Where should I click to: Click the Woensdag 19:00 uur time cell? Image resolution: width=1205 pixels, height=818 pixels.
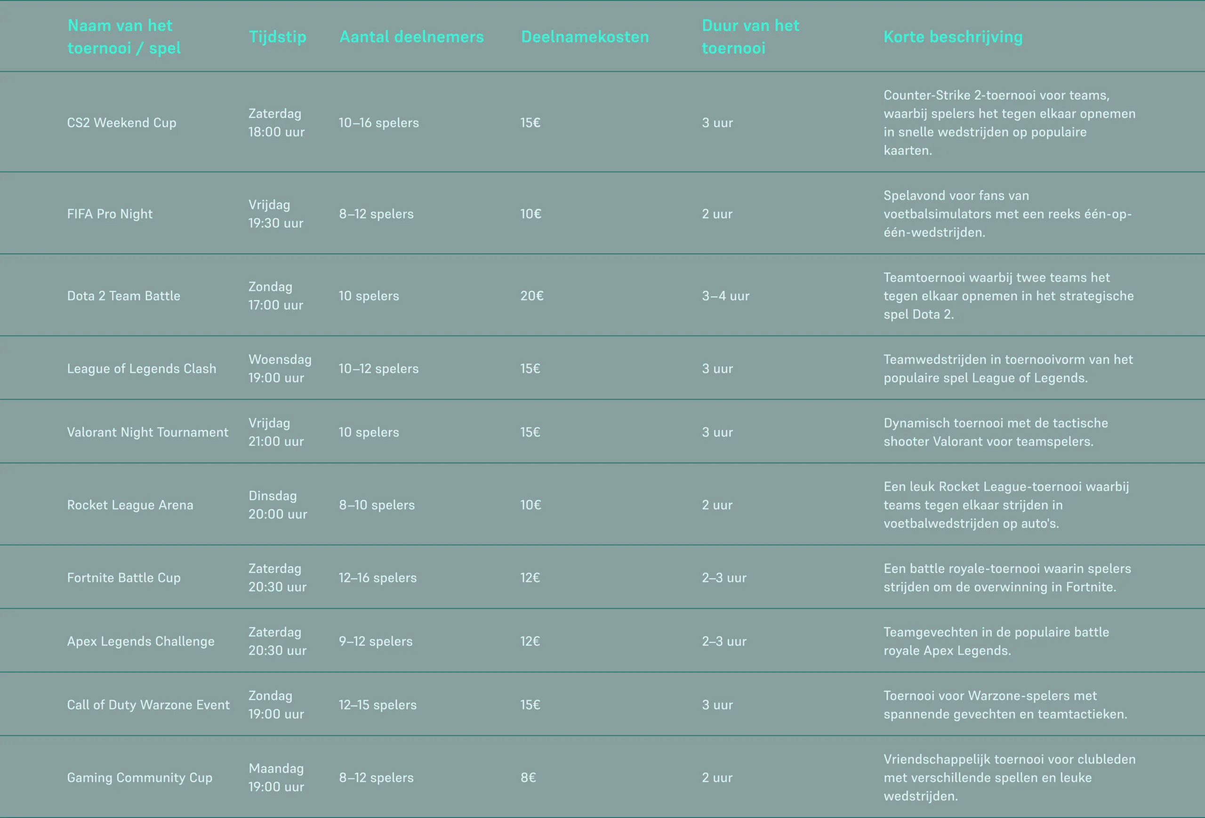pos(280,368)
